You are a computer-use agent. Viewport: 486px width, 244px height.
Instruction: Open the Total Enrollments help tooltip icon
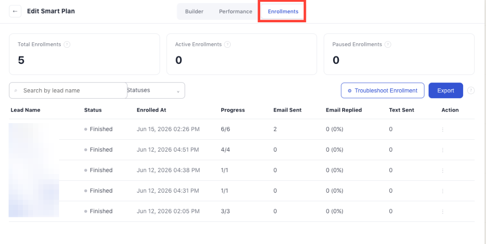pos(67,45)
